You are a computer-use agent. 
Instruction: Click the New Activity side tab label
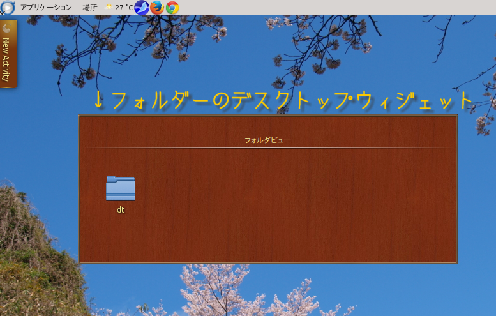[x=6, y=59]
